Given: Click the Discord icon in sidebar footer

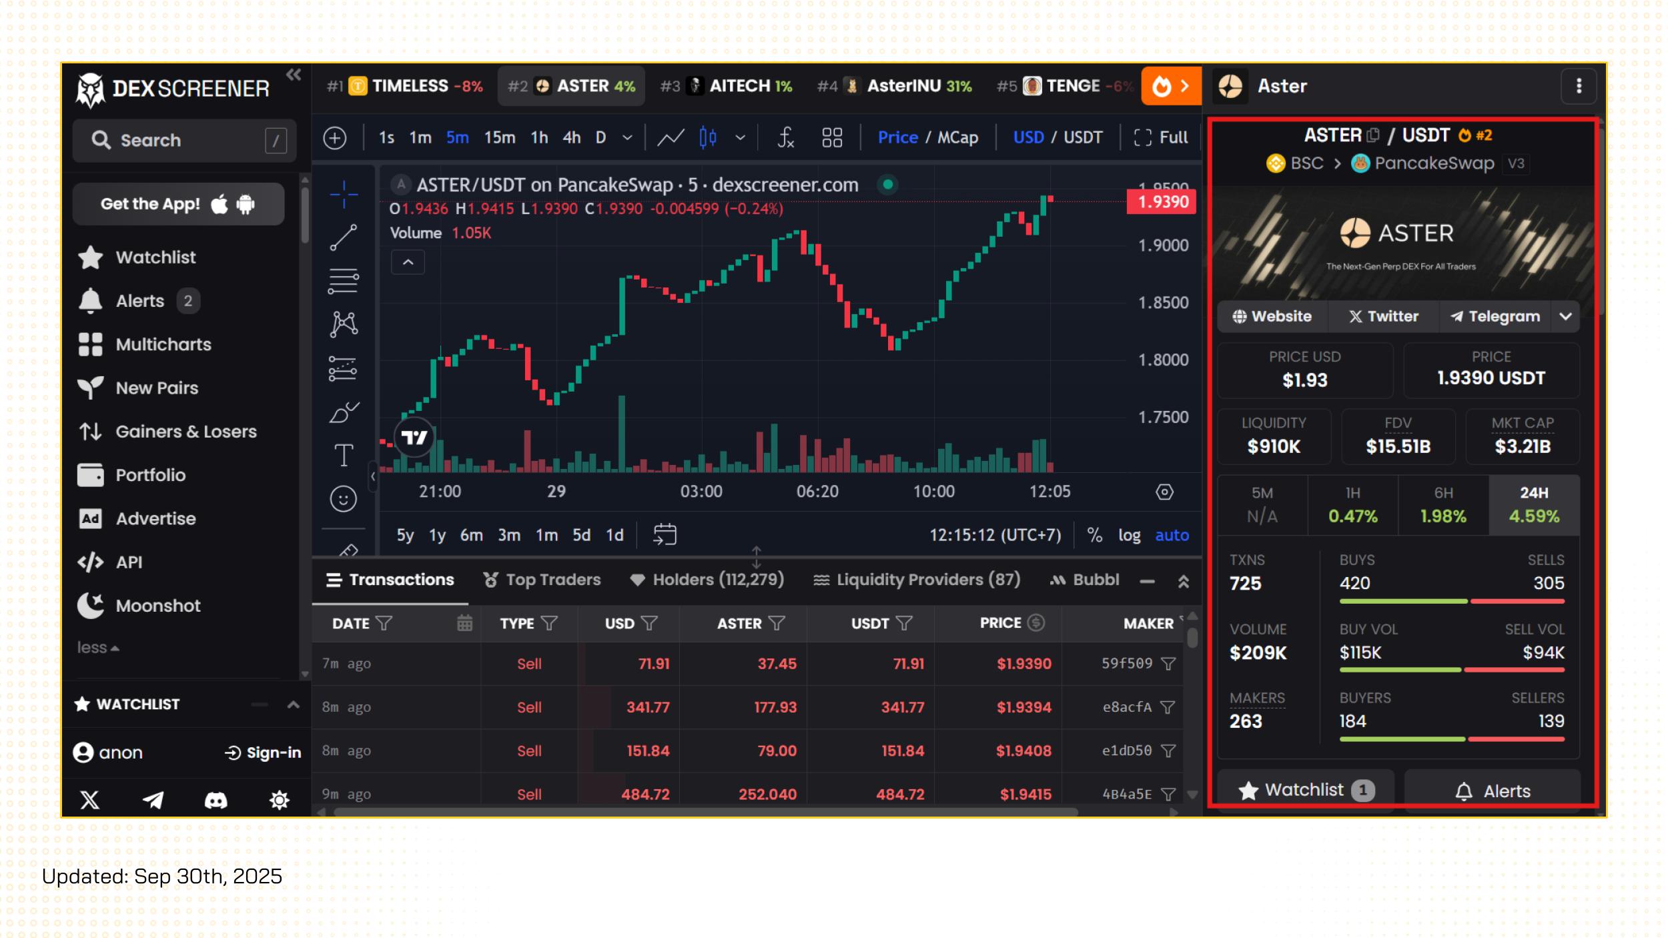Looking at the screenshot, I should pos(216,800).
